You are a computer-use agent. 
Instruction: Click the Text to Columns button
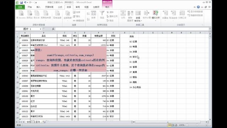click(123, 15)
